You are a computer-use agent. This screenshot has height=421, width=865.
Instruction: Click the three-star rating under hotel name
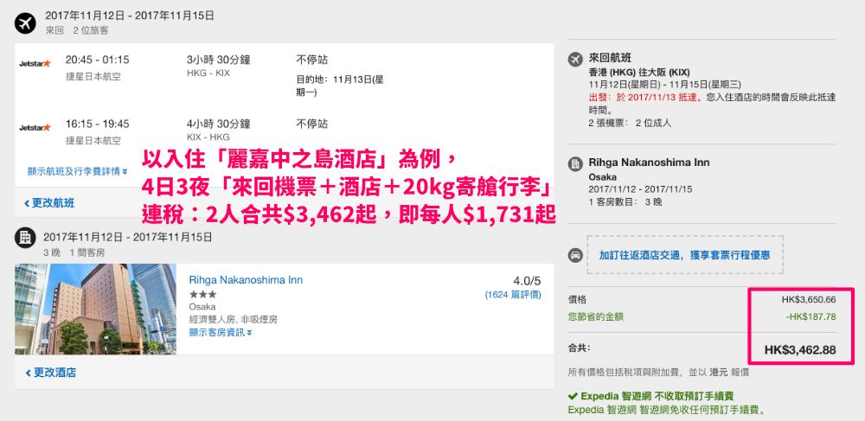pyautogui.click(x=202, y=294)
